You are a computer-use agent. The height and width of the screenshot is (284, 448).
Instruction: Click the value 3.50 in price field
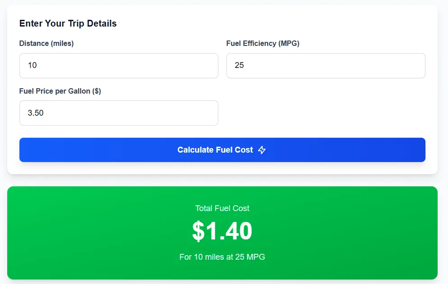click(x=36, y=113)
